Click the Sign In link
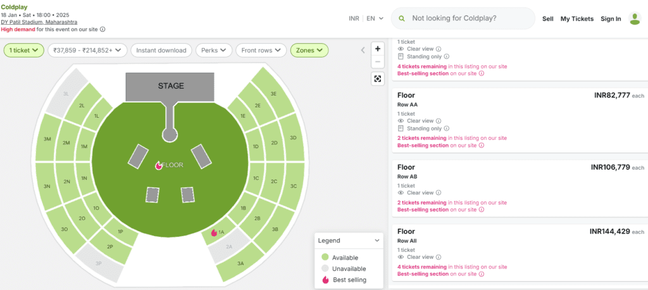This screenshot has width=648, height=290. tap(611, 18)
